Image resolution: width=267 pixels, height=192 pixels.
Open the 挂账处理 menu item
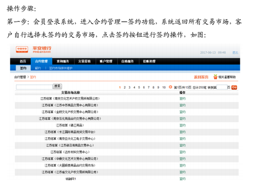click(149, 61)
